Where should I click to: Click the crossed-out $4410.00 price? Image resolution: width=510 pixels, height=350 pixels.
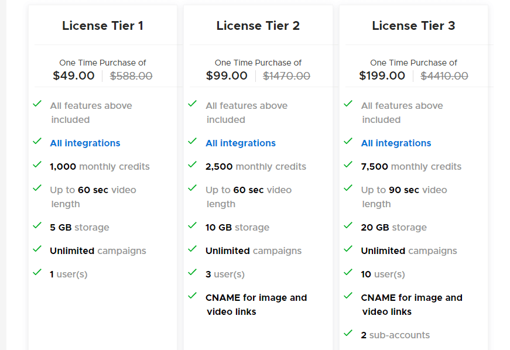point(444,76)
